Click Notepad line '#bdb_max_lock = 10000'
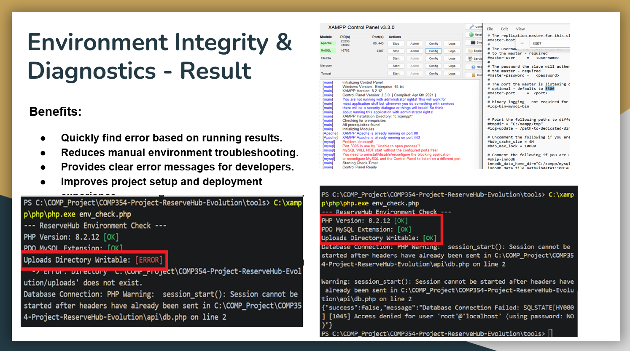Image resolution: width=630 pixels, height=351 pixels. click(x=512, y=146)
